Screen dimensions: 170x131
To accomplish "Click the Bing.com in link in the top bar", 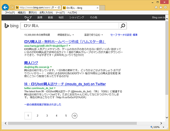I will (x=159, y=17).
